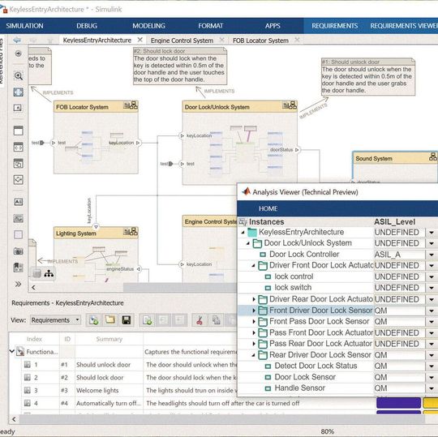This screenshot has height=437, width=438.
Task: Select the Area box tool in the palette
Action: [x=19, y=234]
